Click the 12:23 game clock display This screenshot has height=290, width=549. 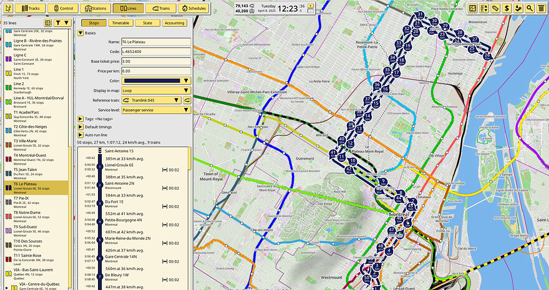point(288,8)
